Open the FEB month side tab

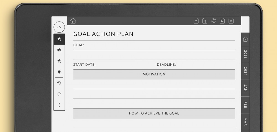[245, 105]
